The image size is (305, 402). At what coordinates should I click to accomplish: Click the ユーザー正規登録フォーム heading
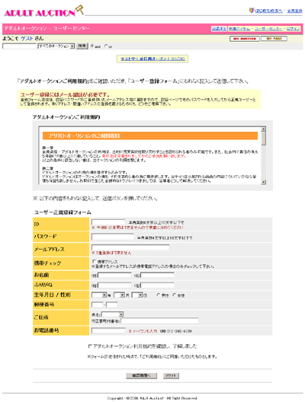tap(63, 212)
